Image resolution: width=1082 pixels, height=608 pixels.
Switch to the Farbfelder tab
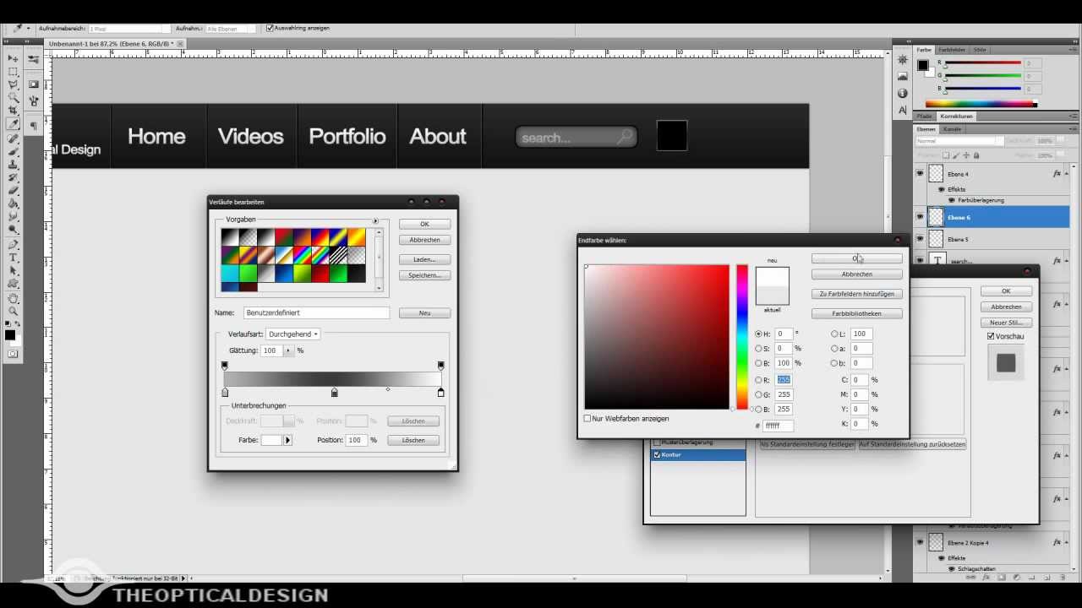point(952,50)
